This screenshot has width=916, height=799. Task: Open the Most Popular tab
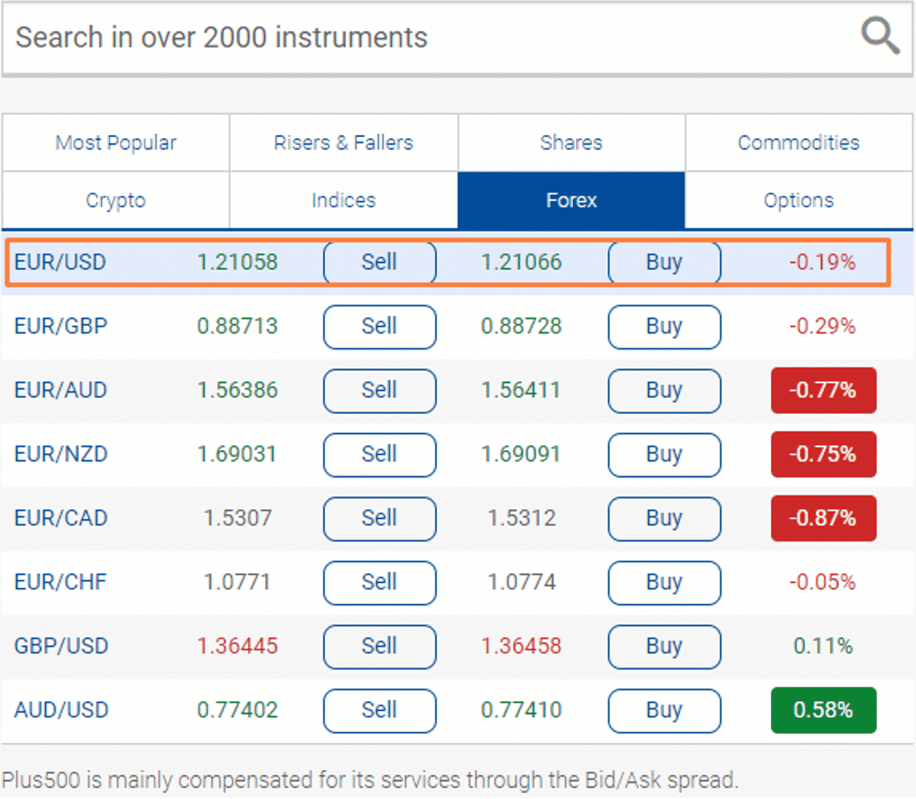tap(116, 143)
